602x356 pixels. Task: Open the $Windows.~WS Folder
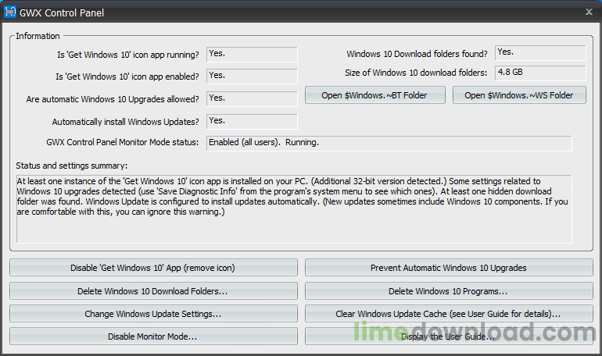click(x=519, y=95)
